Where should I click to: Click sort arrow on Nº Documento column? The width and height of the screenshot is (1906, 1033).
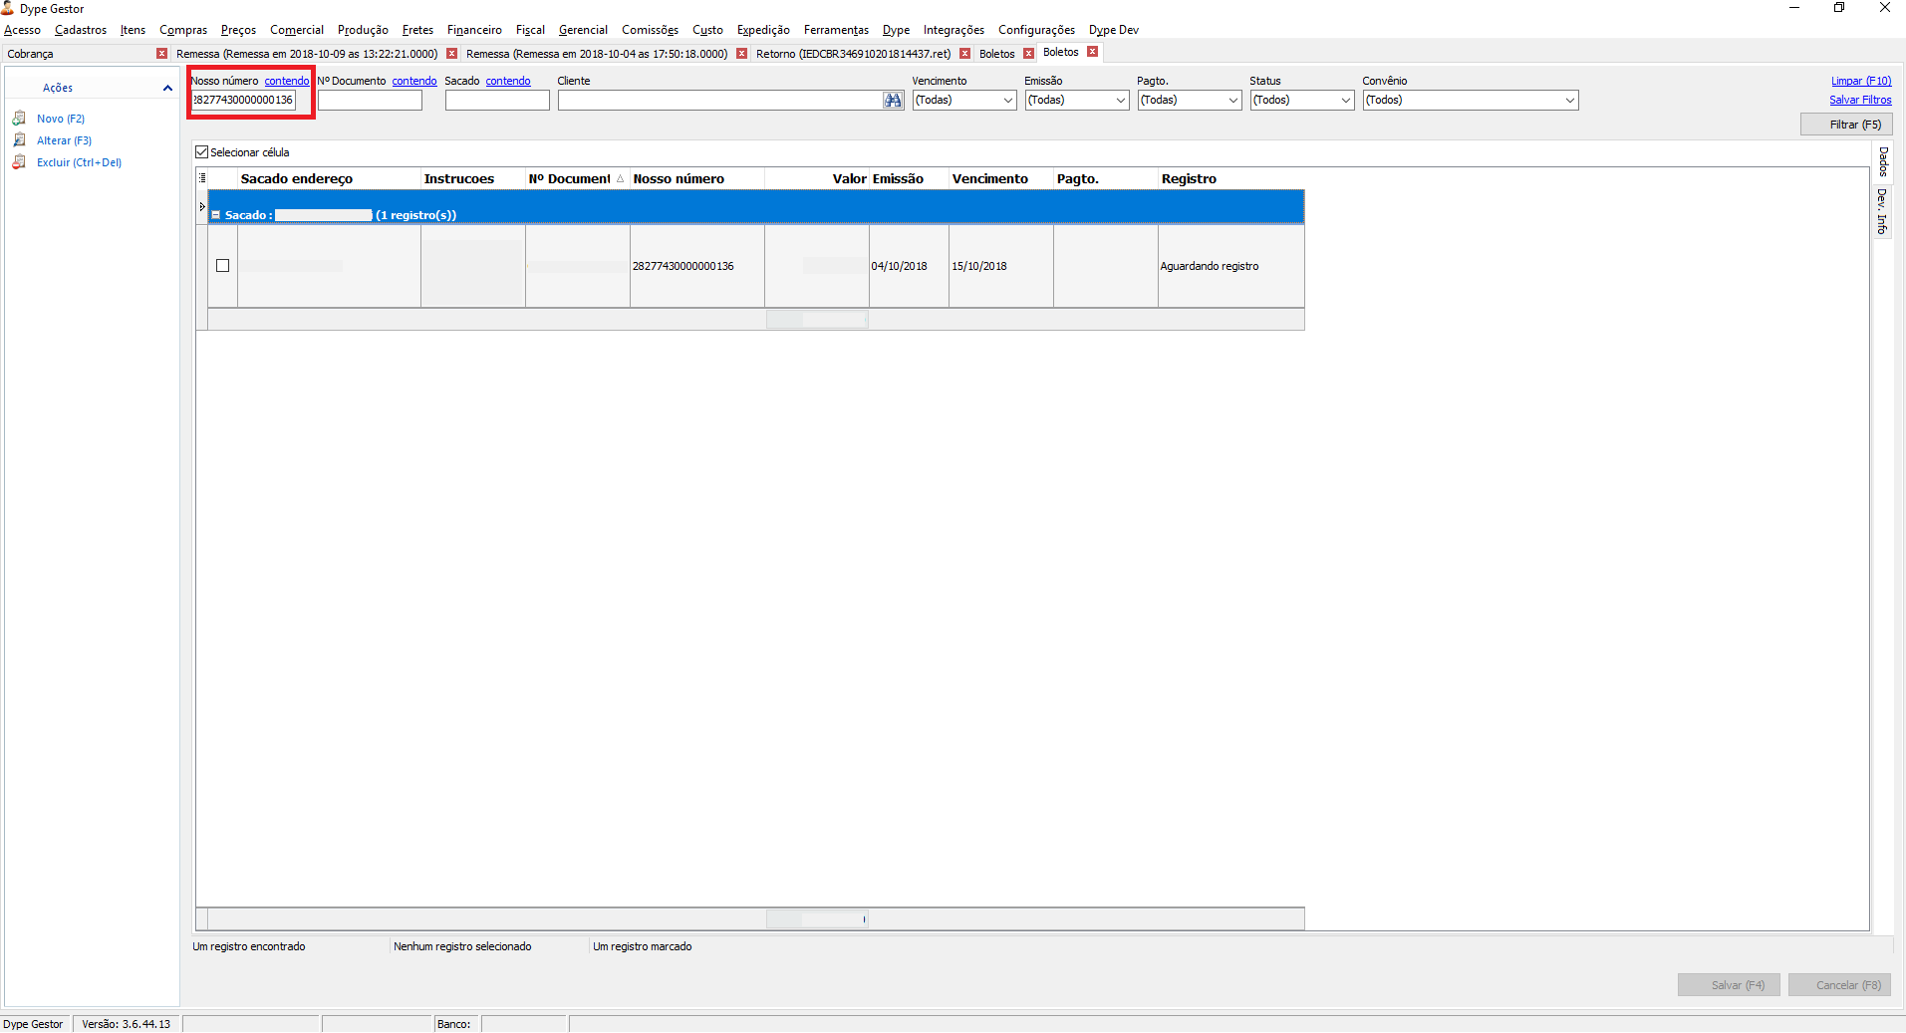[x=620, y=179]
